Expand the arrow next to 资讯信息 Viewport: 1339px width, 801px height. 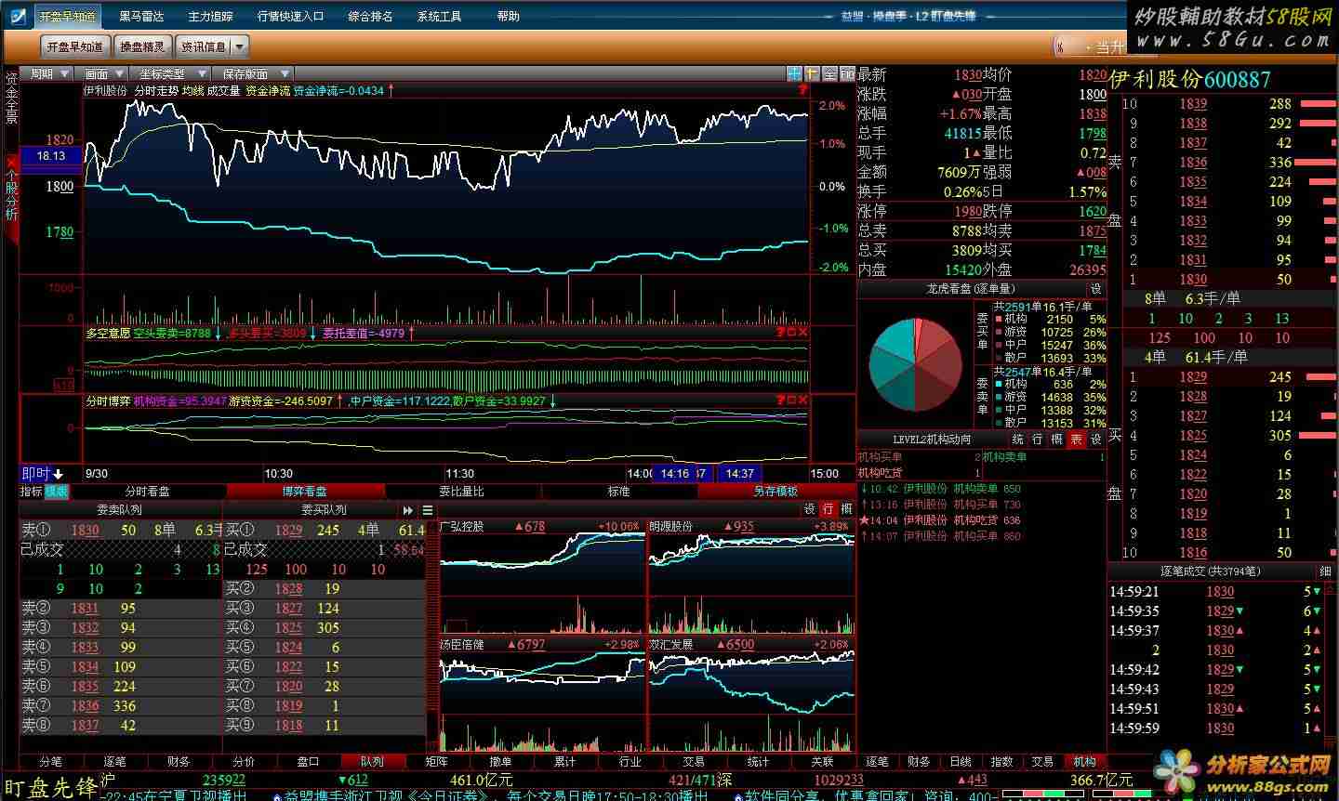(x=240, y=46)
